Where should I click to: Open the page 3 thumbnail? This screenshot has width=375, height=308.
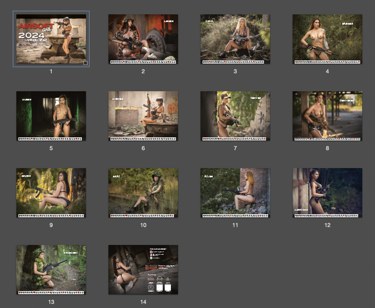click(235, 39)
